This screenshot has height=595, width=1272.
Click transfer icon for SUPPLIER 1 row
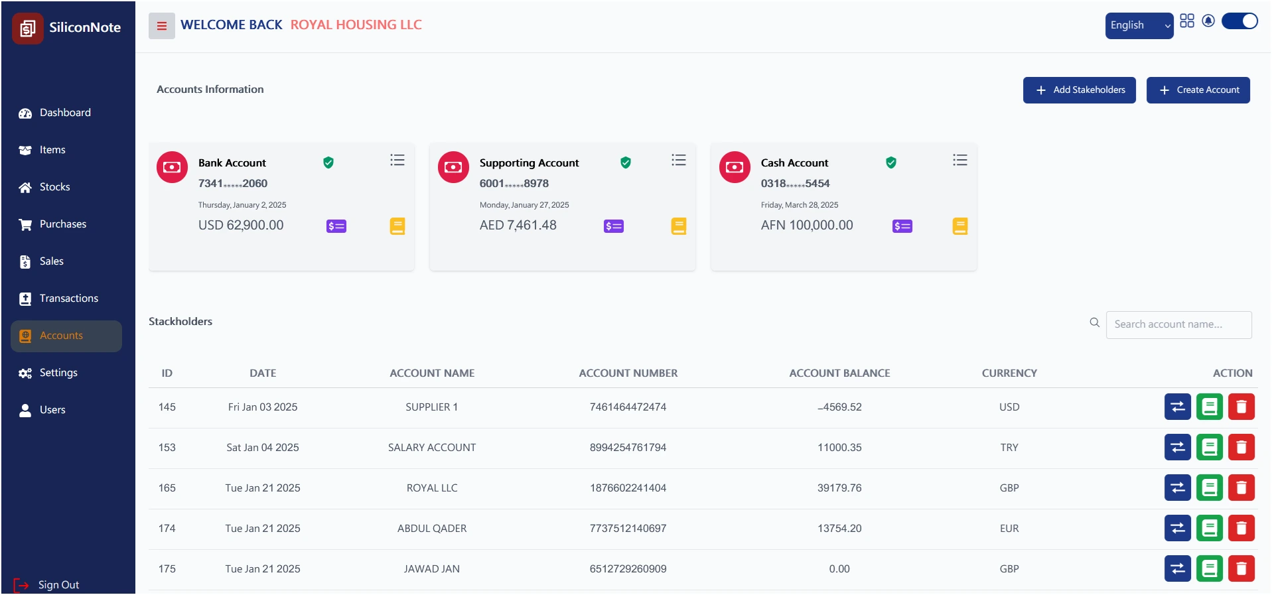coord(1177,407)
